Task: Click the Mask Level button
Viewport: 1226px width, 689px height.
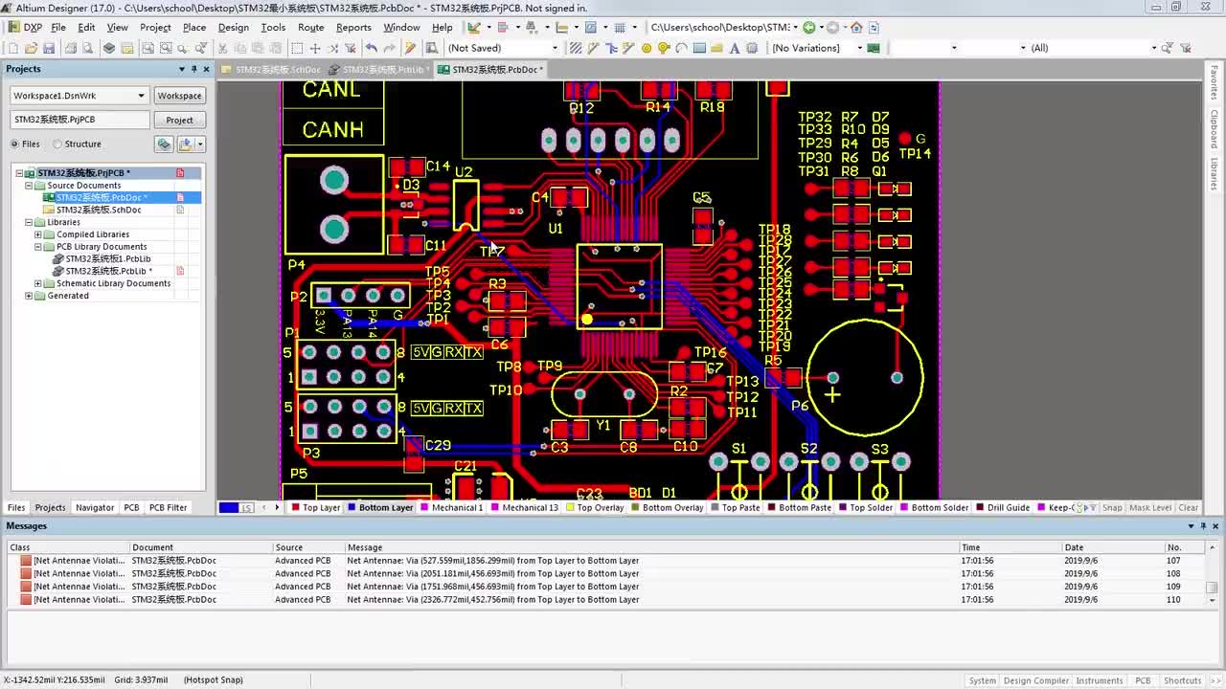Action: 1149,508
